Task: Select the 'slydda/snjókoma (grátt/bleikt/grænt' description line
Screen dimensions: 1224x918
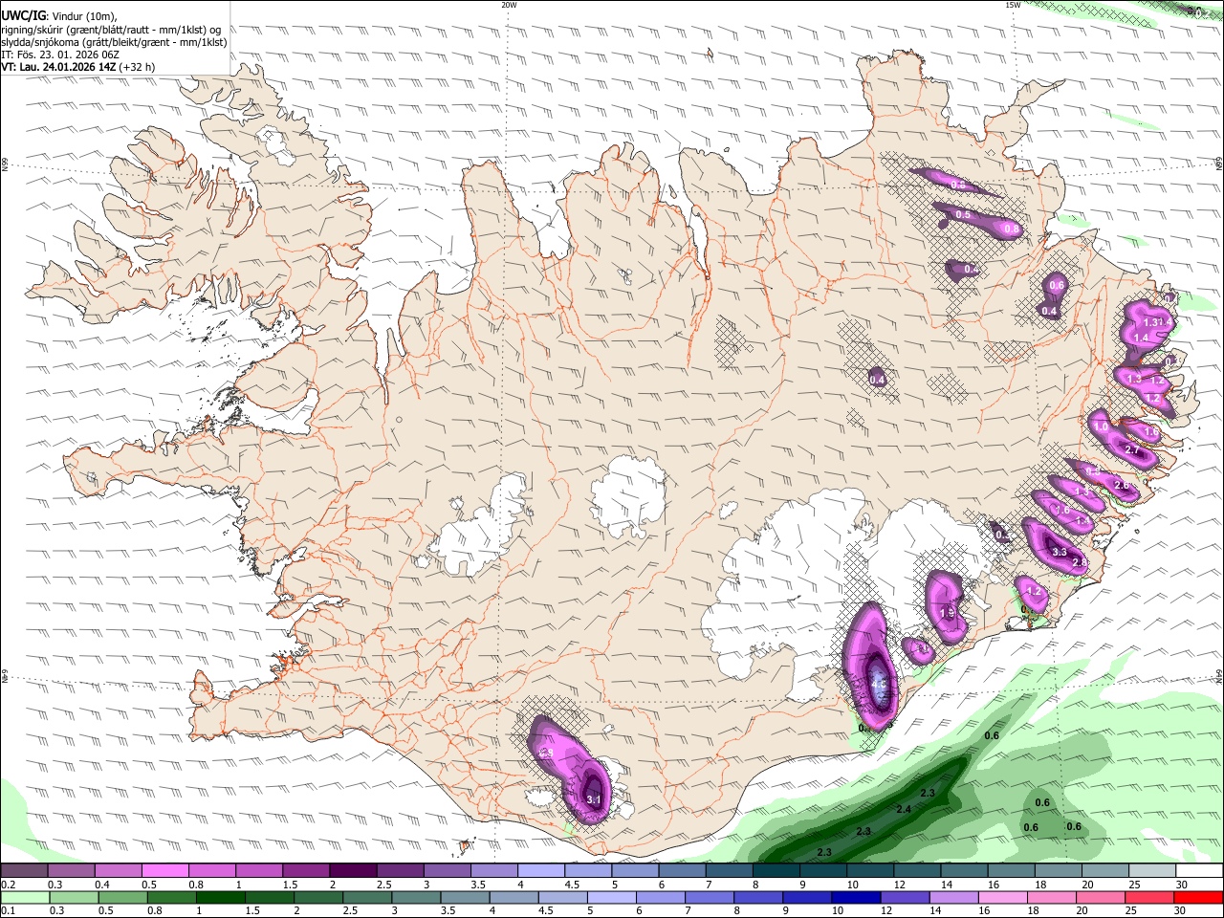Action: click(114, 42)
